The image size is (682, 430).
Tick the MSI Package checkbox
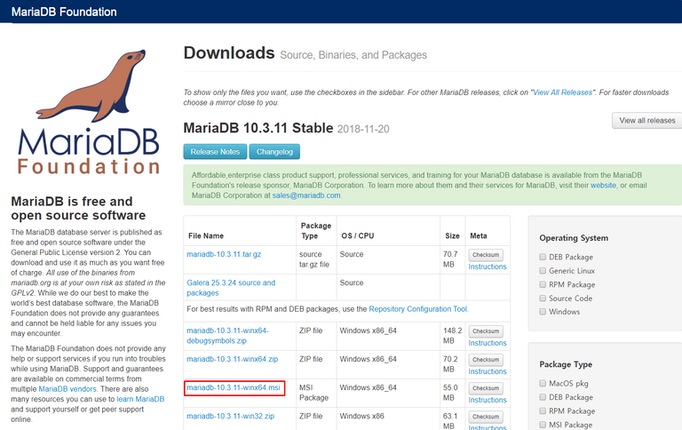tap(543, 425)
